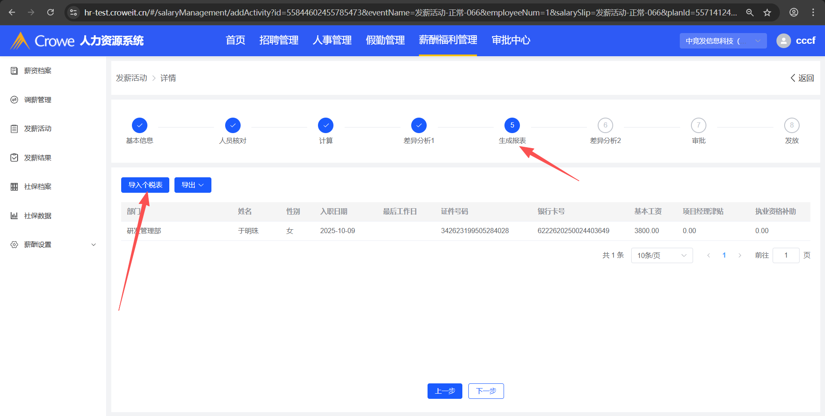825x416 pixels.
Task: Open the 审批中心 top menu
Action: pos(510,40)
